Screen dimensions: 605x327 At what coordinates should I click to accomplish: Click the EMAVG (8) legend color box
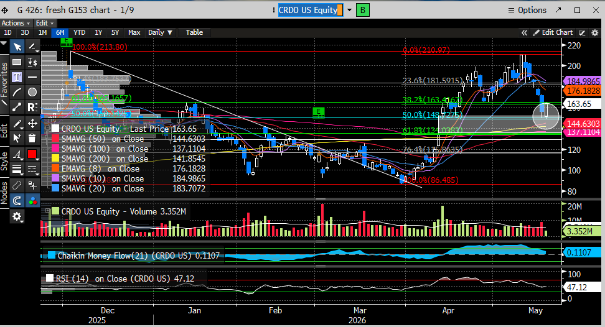(x=55, y=168)
